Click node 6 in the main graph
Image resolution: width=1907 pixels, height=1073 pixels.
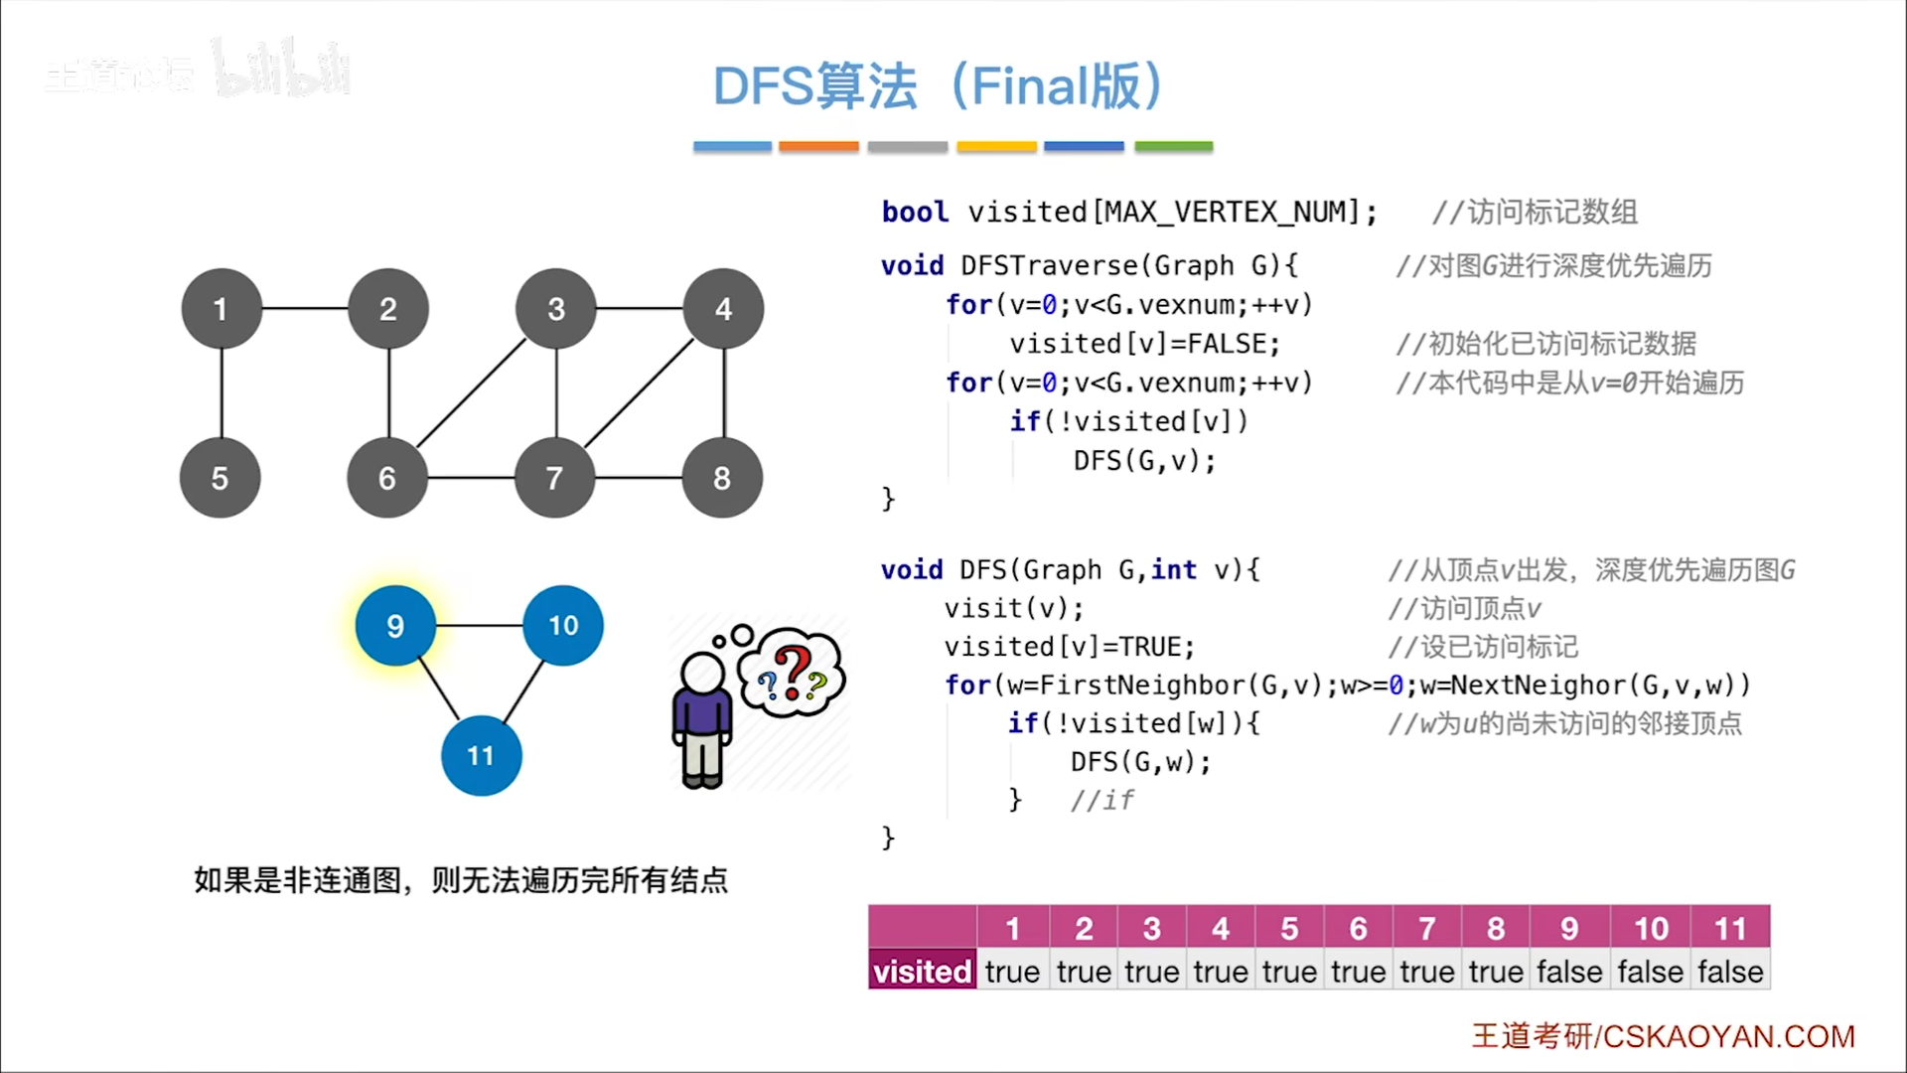click(x=387, y=477)
